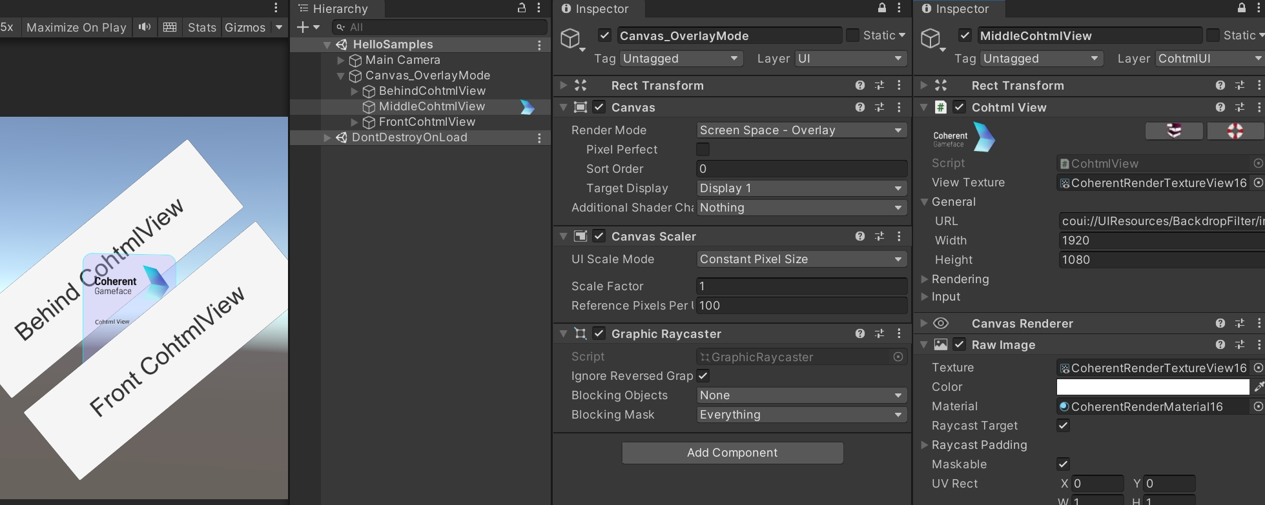Collapse the General section in Cohtml View
Screen dimensions: 1265x505
925,202
